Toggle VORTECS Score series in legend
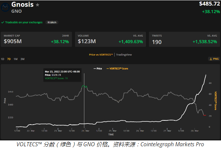Image resolution: width=221 pixels, height=148 pixels. 117,69
